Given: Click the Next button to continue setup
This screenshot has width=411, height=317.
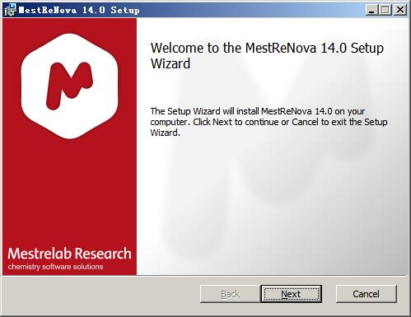Looking at the screenshot, I should [x=291, y=294].
